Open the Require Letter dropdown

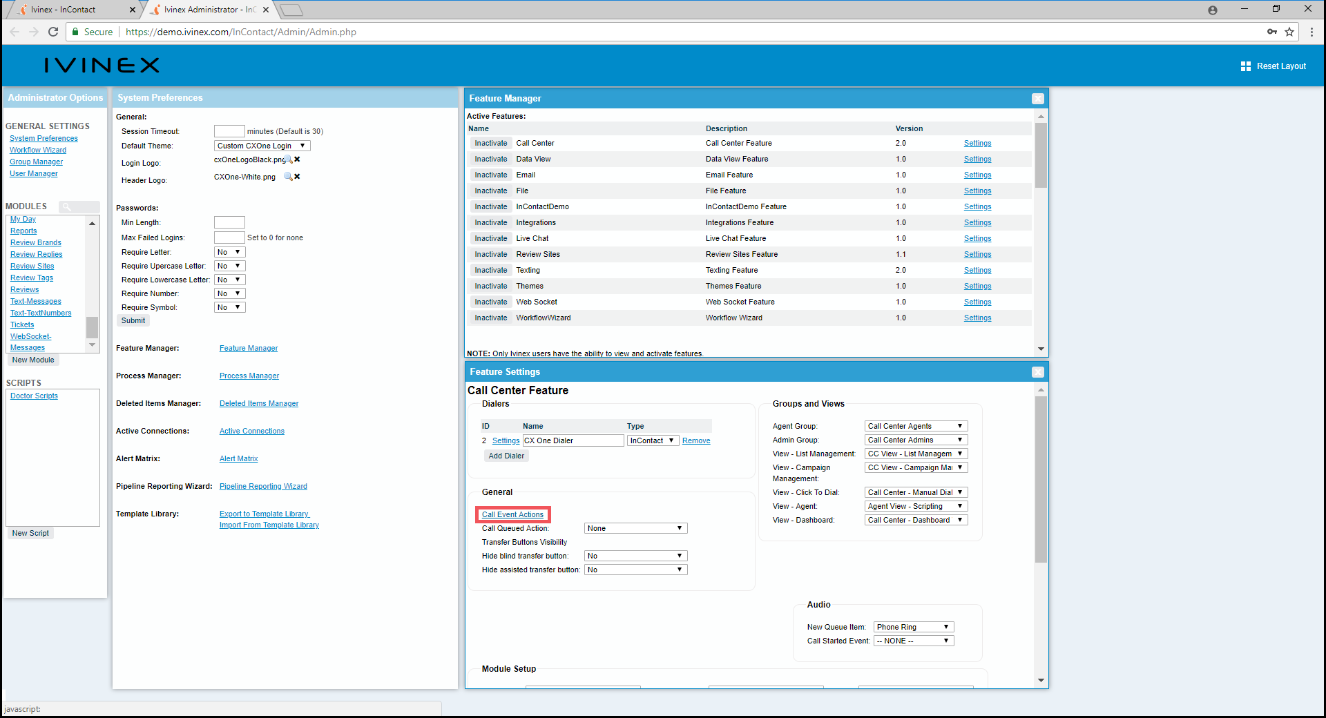(229, 252)
